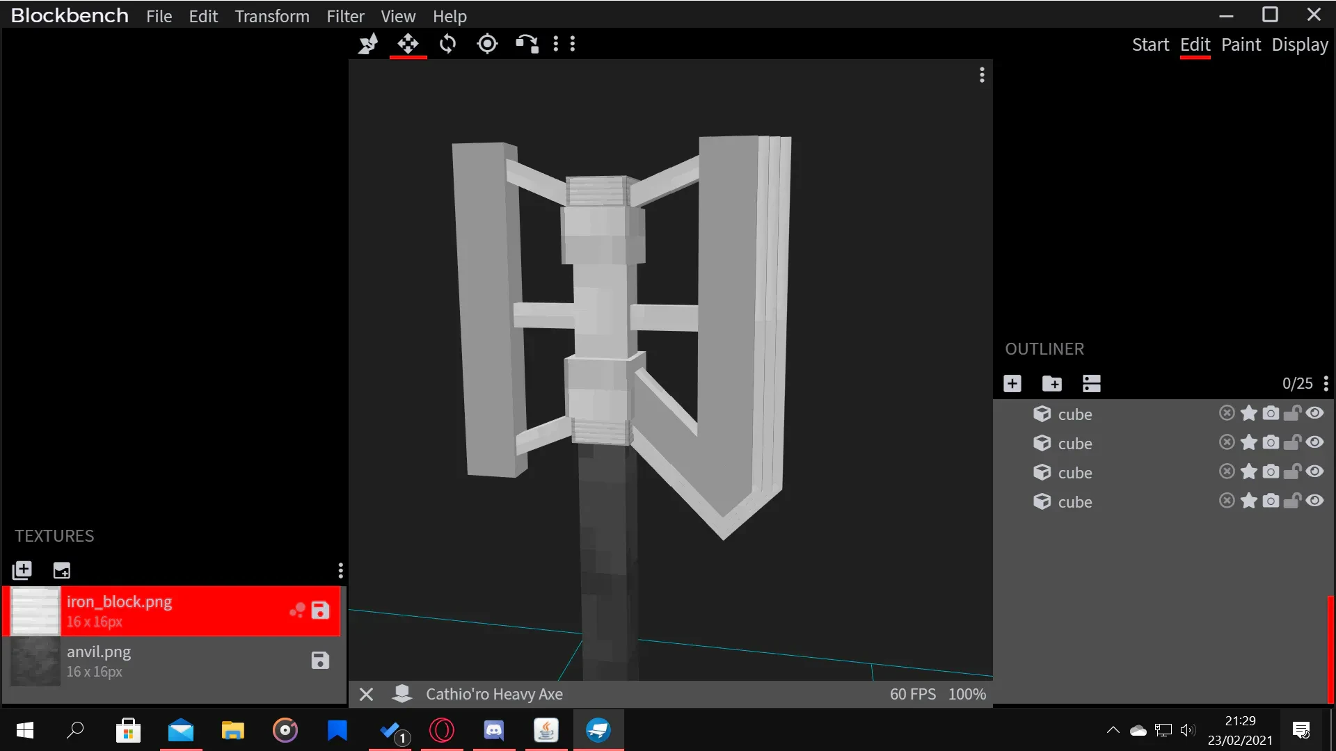This screenshot has height=751, width=1336.
Task: Import a texture in the Textures panel
Action: [22, 570]
